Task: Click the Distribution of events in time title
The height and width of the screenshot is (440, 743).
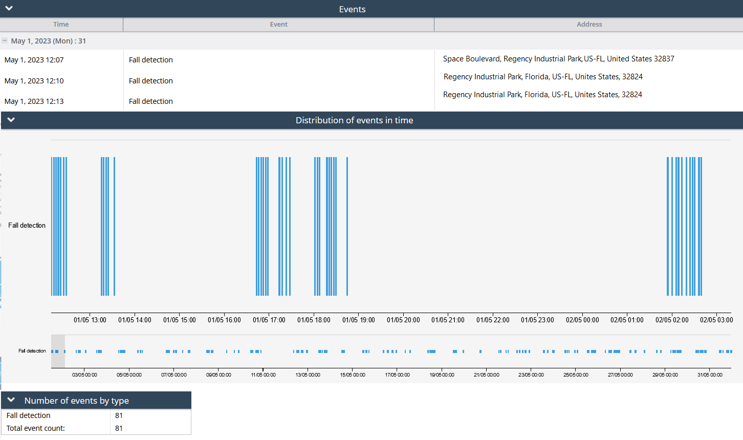Action: click(354, 120)
